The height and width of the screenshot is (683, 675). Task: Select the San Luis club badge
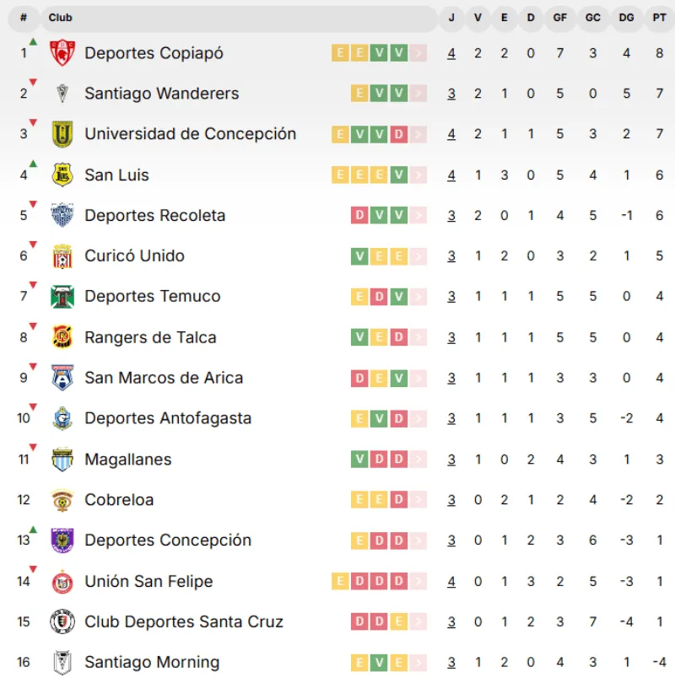62,175
